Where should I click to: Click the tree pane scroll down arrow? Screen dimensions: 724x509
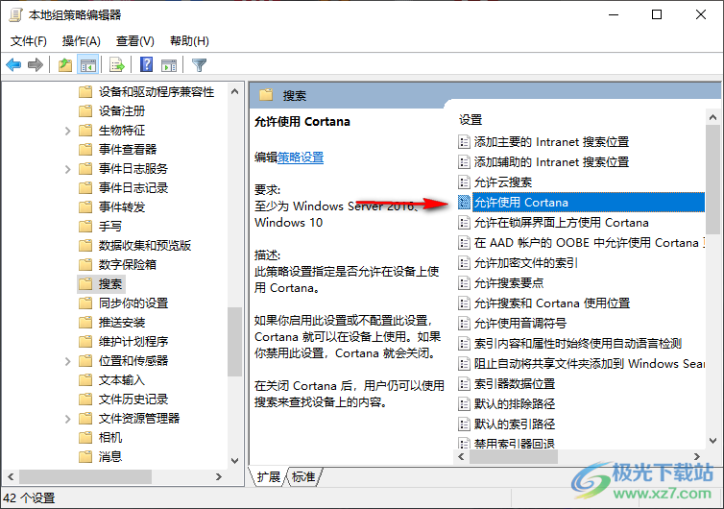234,460
